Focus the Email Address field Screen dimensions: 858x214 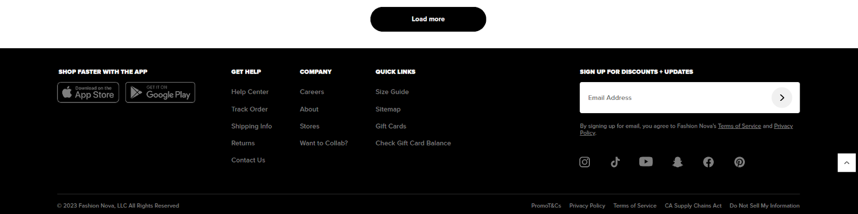coord(676,98)
